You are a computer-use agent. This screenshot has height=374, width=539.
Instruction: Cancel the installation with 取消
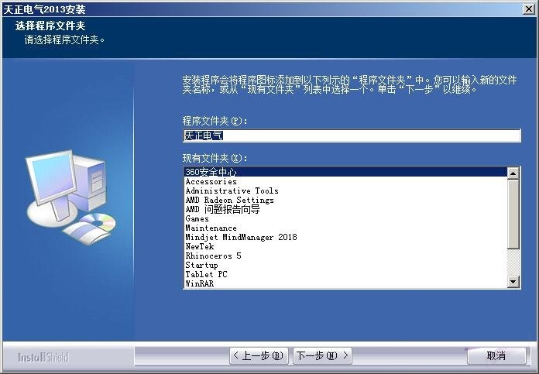pos(496,355)
